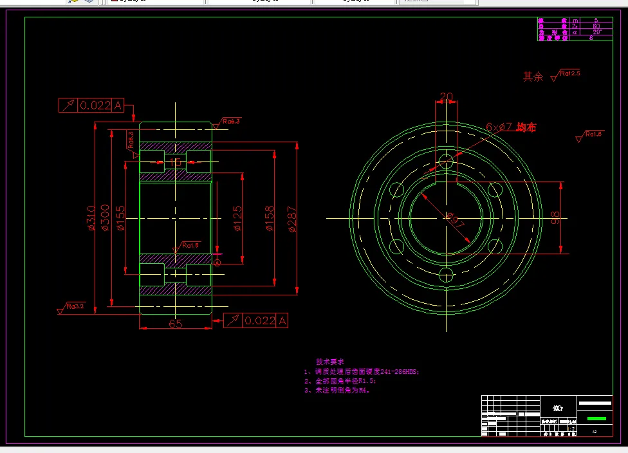This screenshot has height=453, width=628.
Task: Select the ø158 dimension text
Action: 270,218
